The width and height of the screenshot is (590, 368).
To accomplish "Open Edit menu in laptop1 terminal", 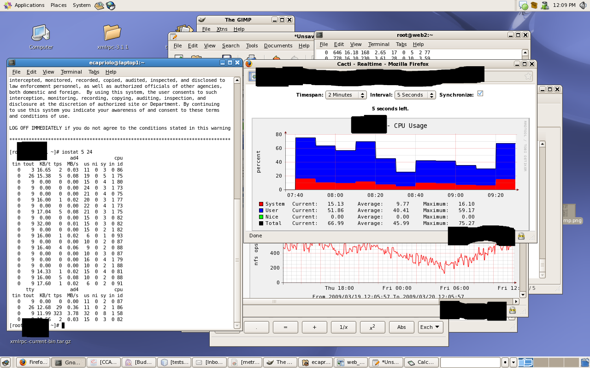I will pos(31,72).
